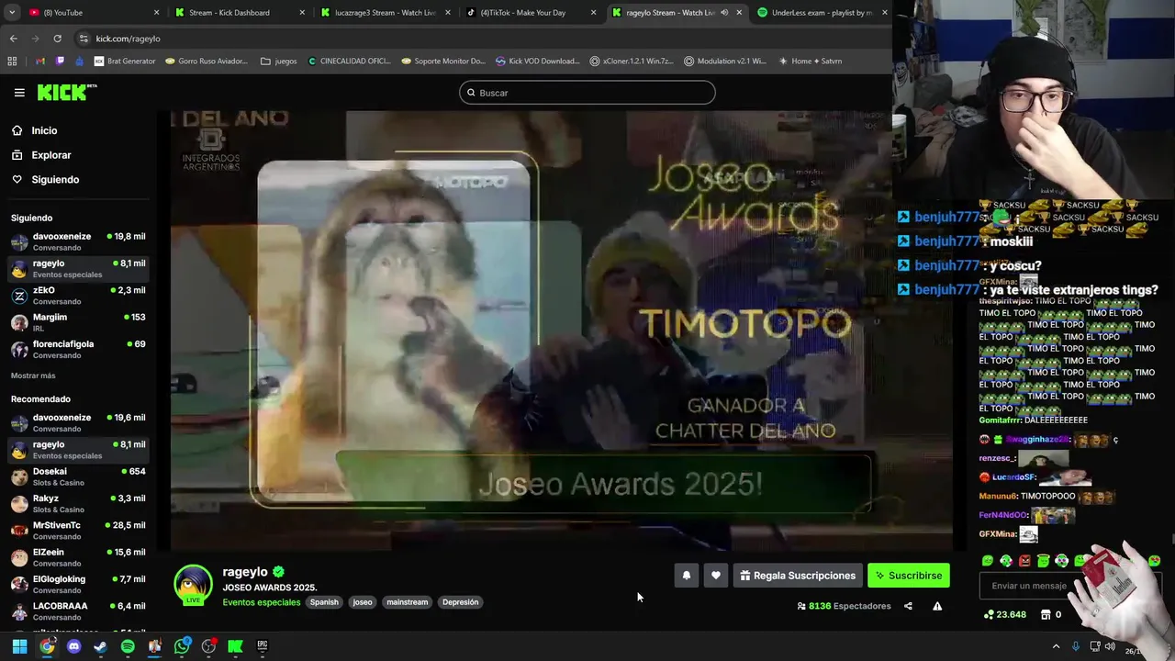Open MrStivenTc recommended channel

pos(78,531)
